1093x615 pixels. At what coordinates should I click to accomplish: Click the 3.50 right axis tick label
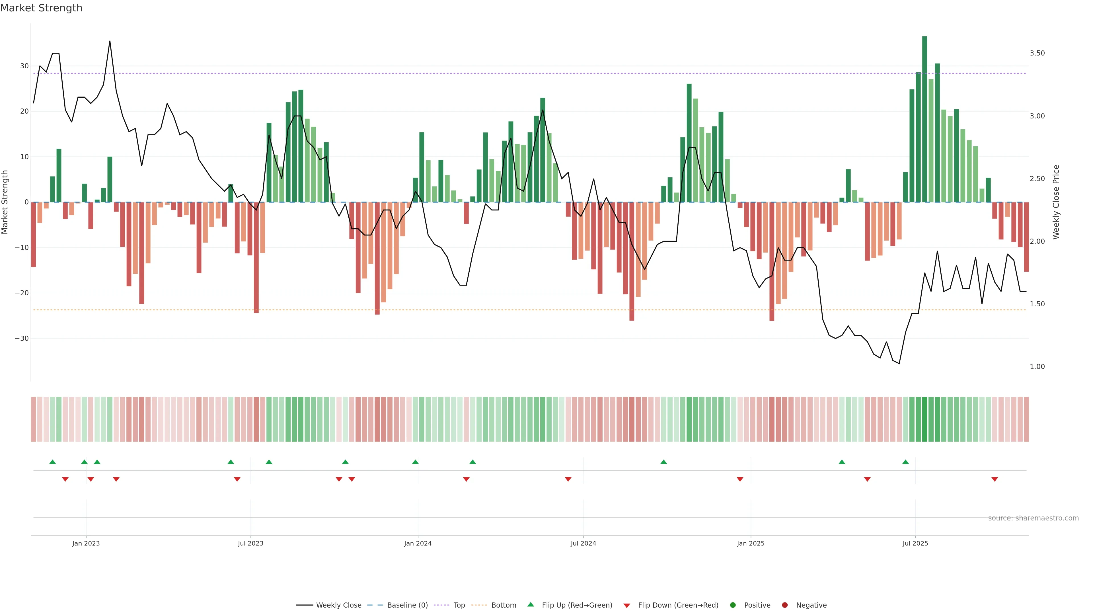(x=1037, y=53)
